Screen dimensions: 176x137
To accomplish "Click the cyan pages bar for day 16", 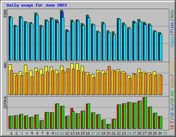I will [89, 39].
